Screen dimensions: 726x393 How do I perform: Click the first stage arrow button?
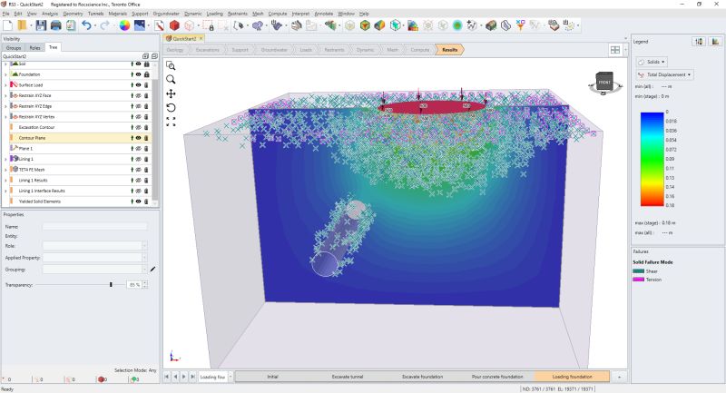tap(167, 377)
